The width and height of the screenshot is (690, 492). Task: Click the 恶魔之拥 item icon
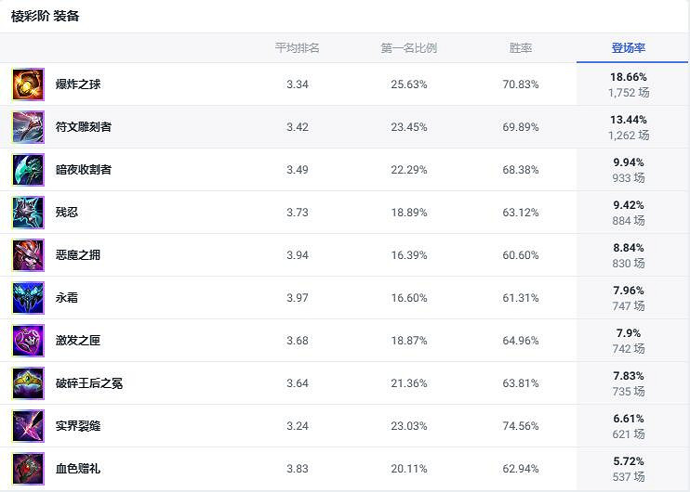[x=28, y=255]
